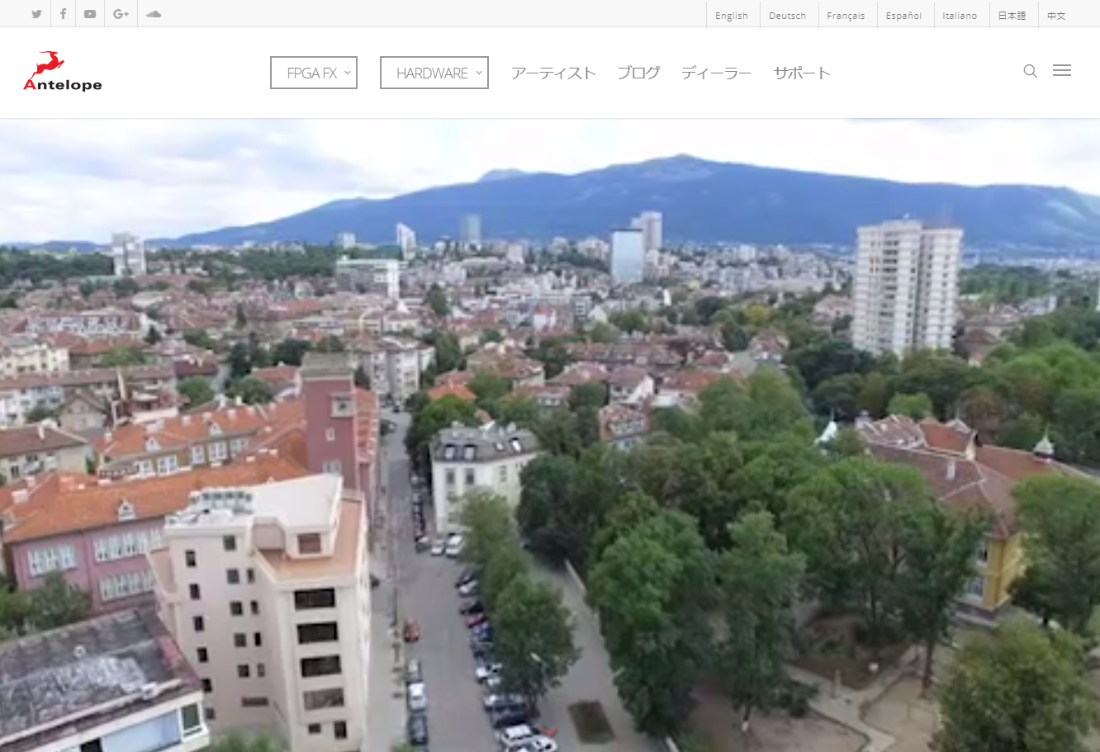
Task: Expand the HARDWARE dropdown menu
Action: [434, 73]
